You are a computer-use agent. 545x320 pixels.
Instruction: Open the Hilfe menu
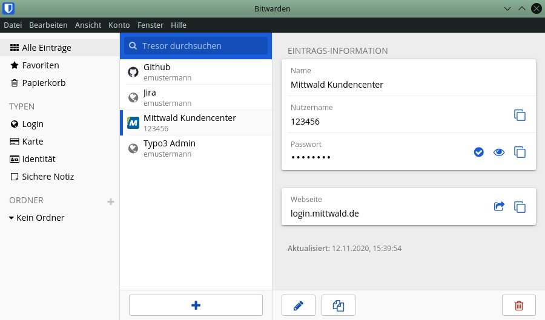[178, 25]
